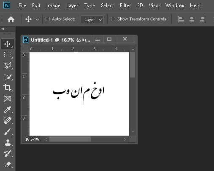Open the Help menu
Viewport: 214px width, 171px height.
195,5
